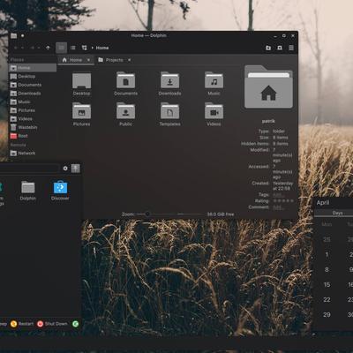Select day 1 in the calendar
Viewport: 353px width, 353px height.
click(x=327, y=254)
